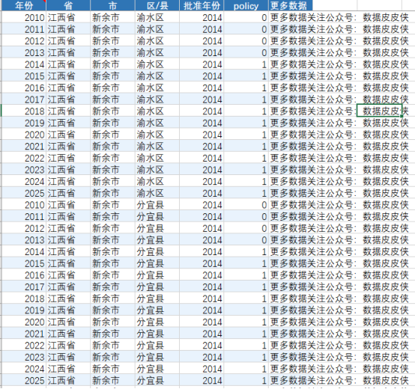Select year cell 2018 in 渝水区 row

tap(24, 111)
